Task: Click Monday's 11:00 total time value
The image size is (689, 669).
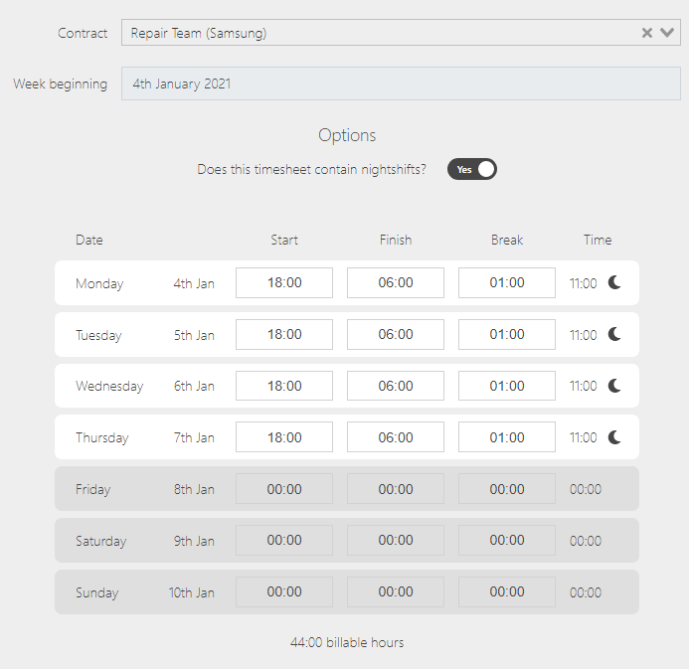Action: click(583, 283)
